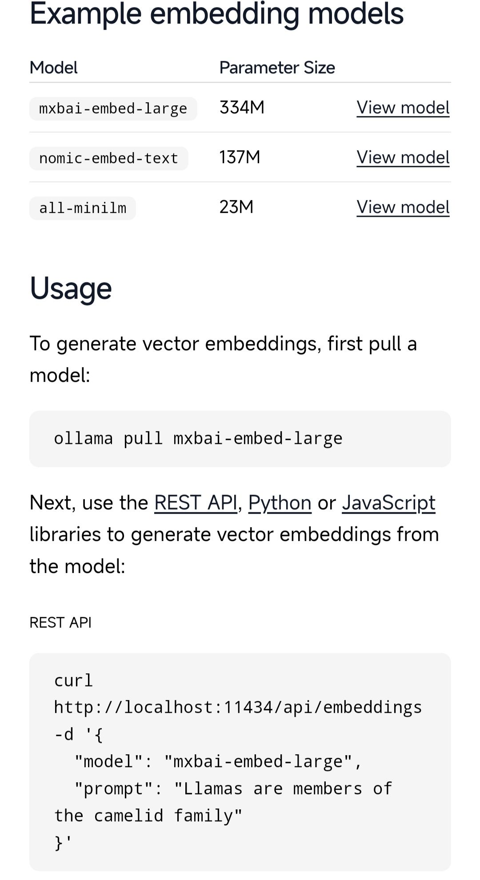Click the Parameter Size column header
Screen dimensions: 480x880
coord(277,68)
